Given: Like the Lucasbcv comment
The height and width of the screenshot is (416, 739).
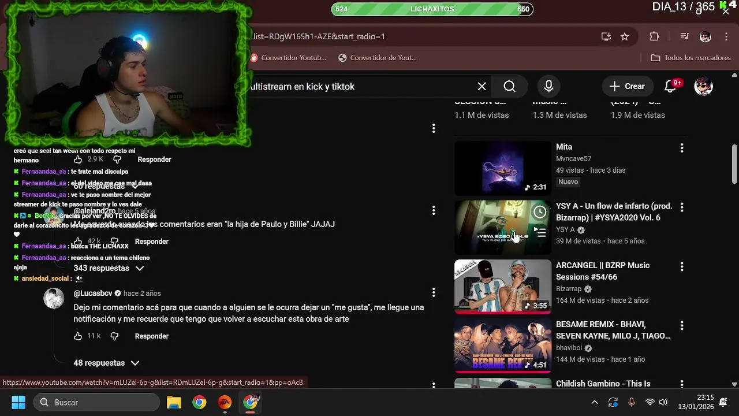Looking at the screenshot, I should tap(78, 336).
